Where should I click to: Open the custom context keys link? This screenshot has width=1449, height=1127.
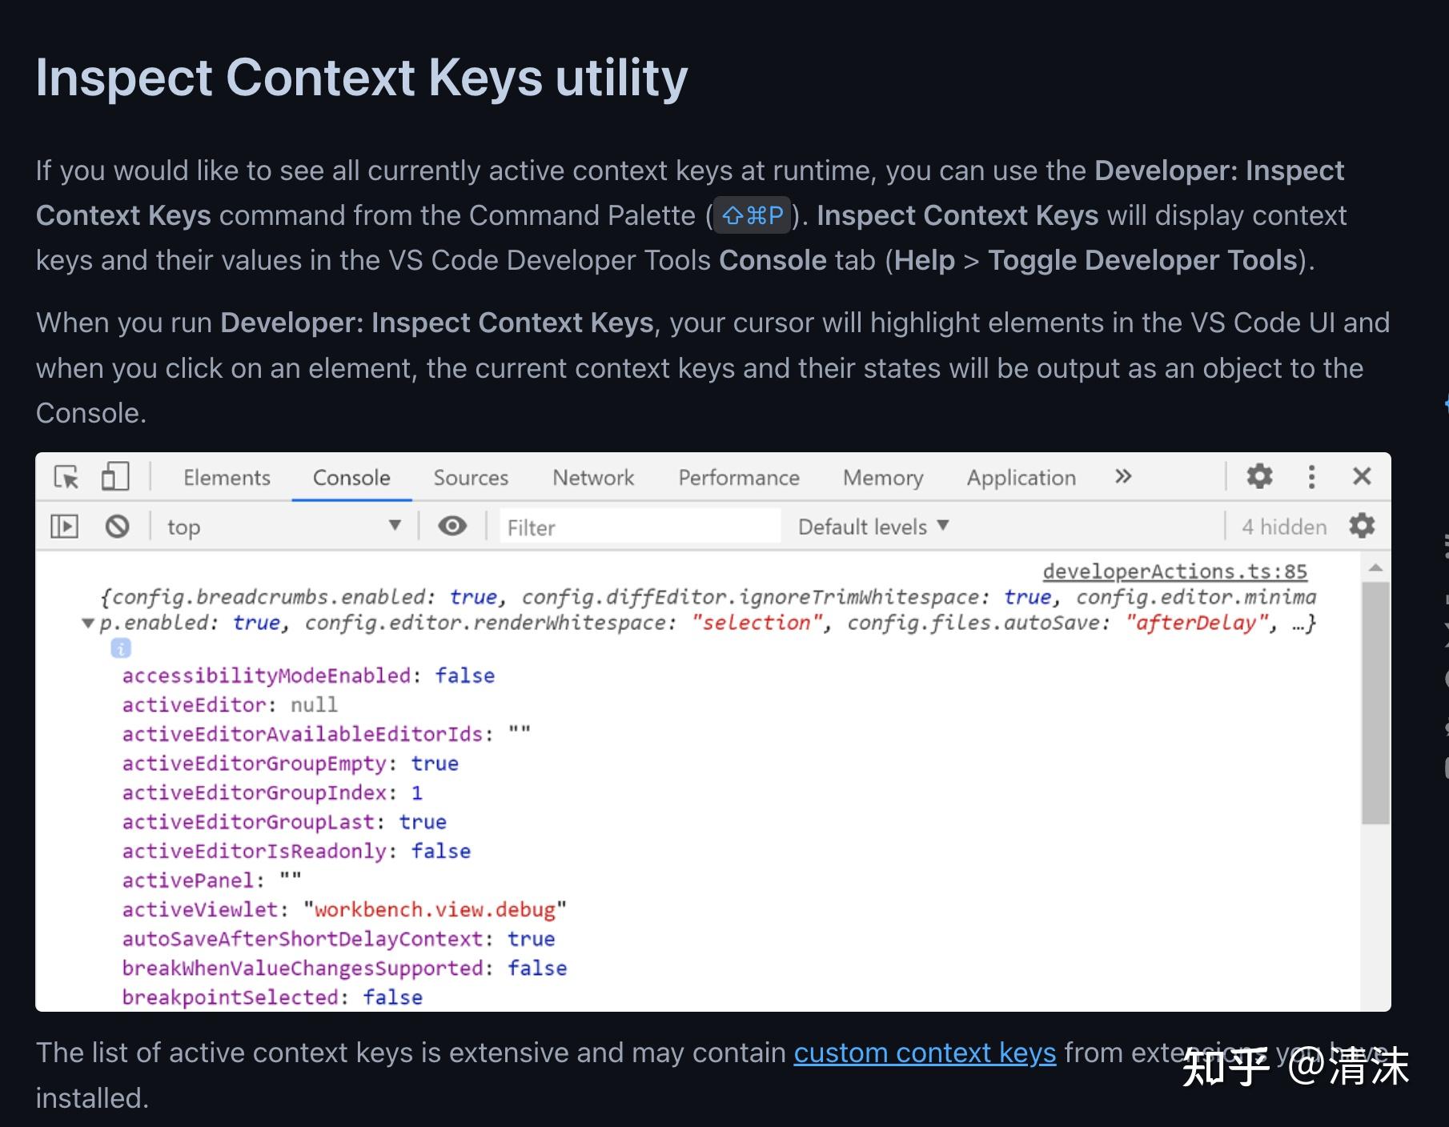point(924,1053)
